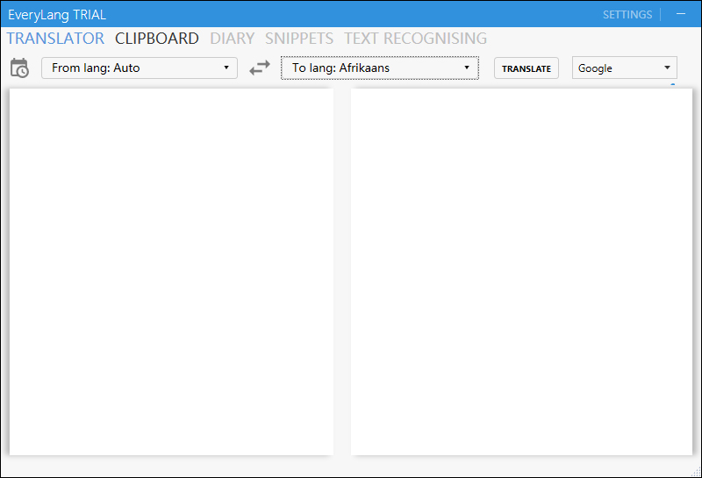Switch to the DIARY tab

tap(232, 39)
